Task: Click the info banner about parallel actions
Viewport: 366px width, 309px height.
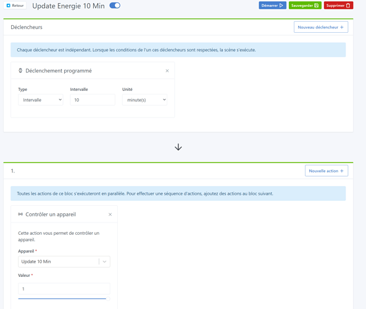Action: pos(178,193)
